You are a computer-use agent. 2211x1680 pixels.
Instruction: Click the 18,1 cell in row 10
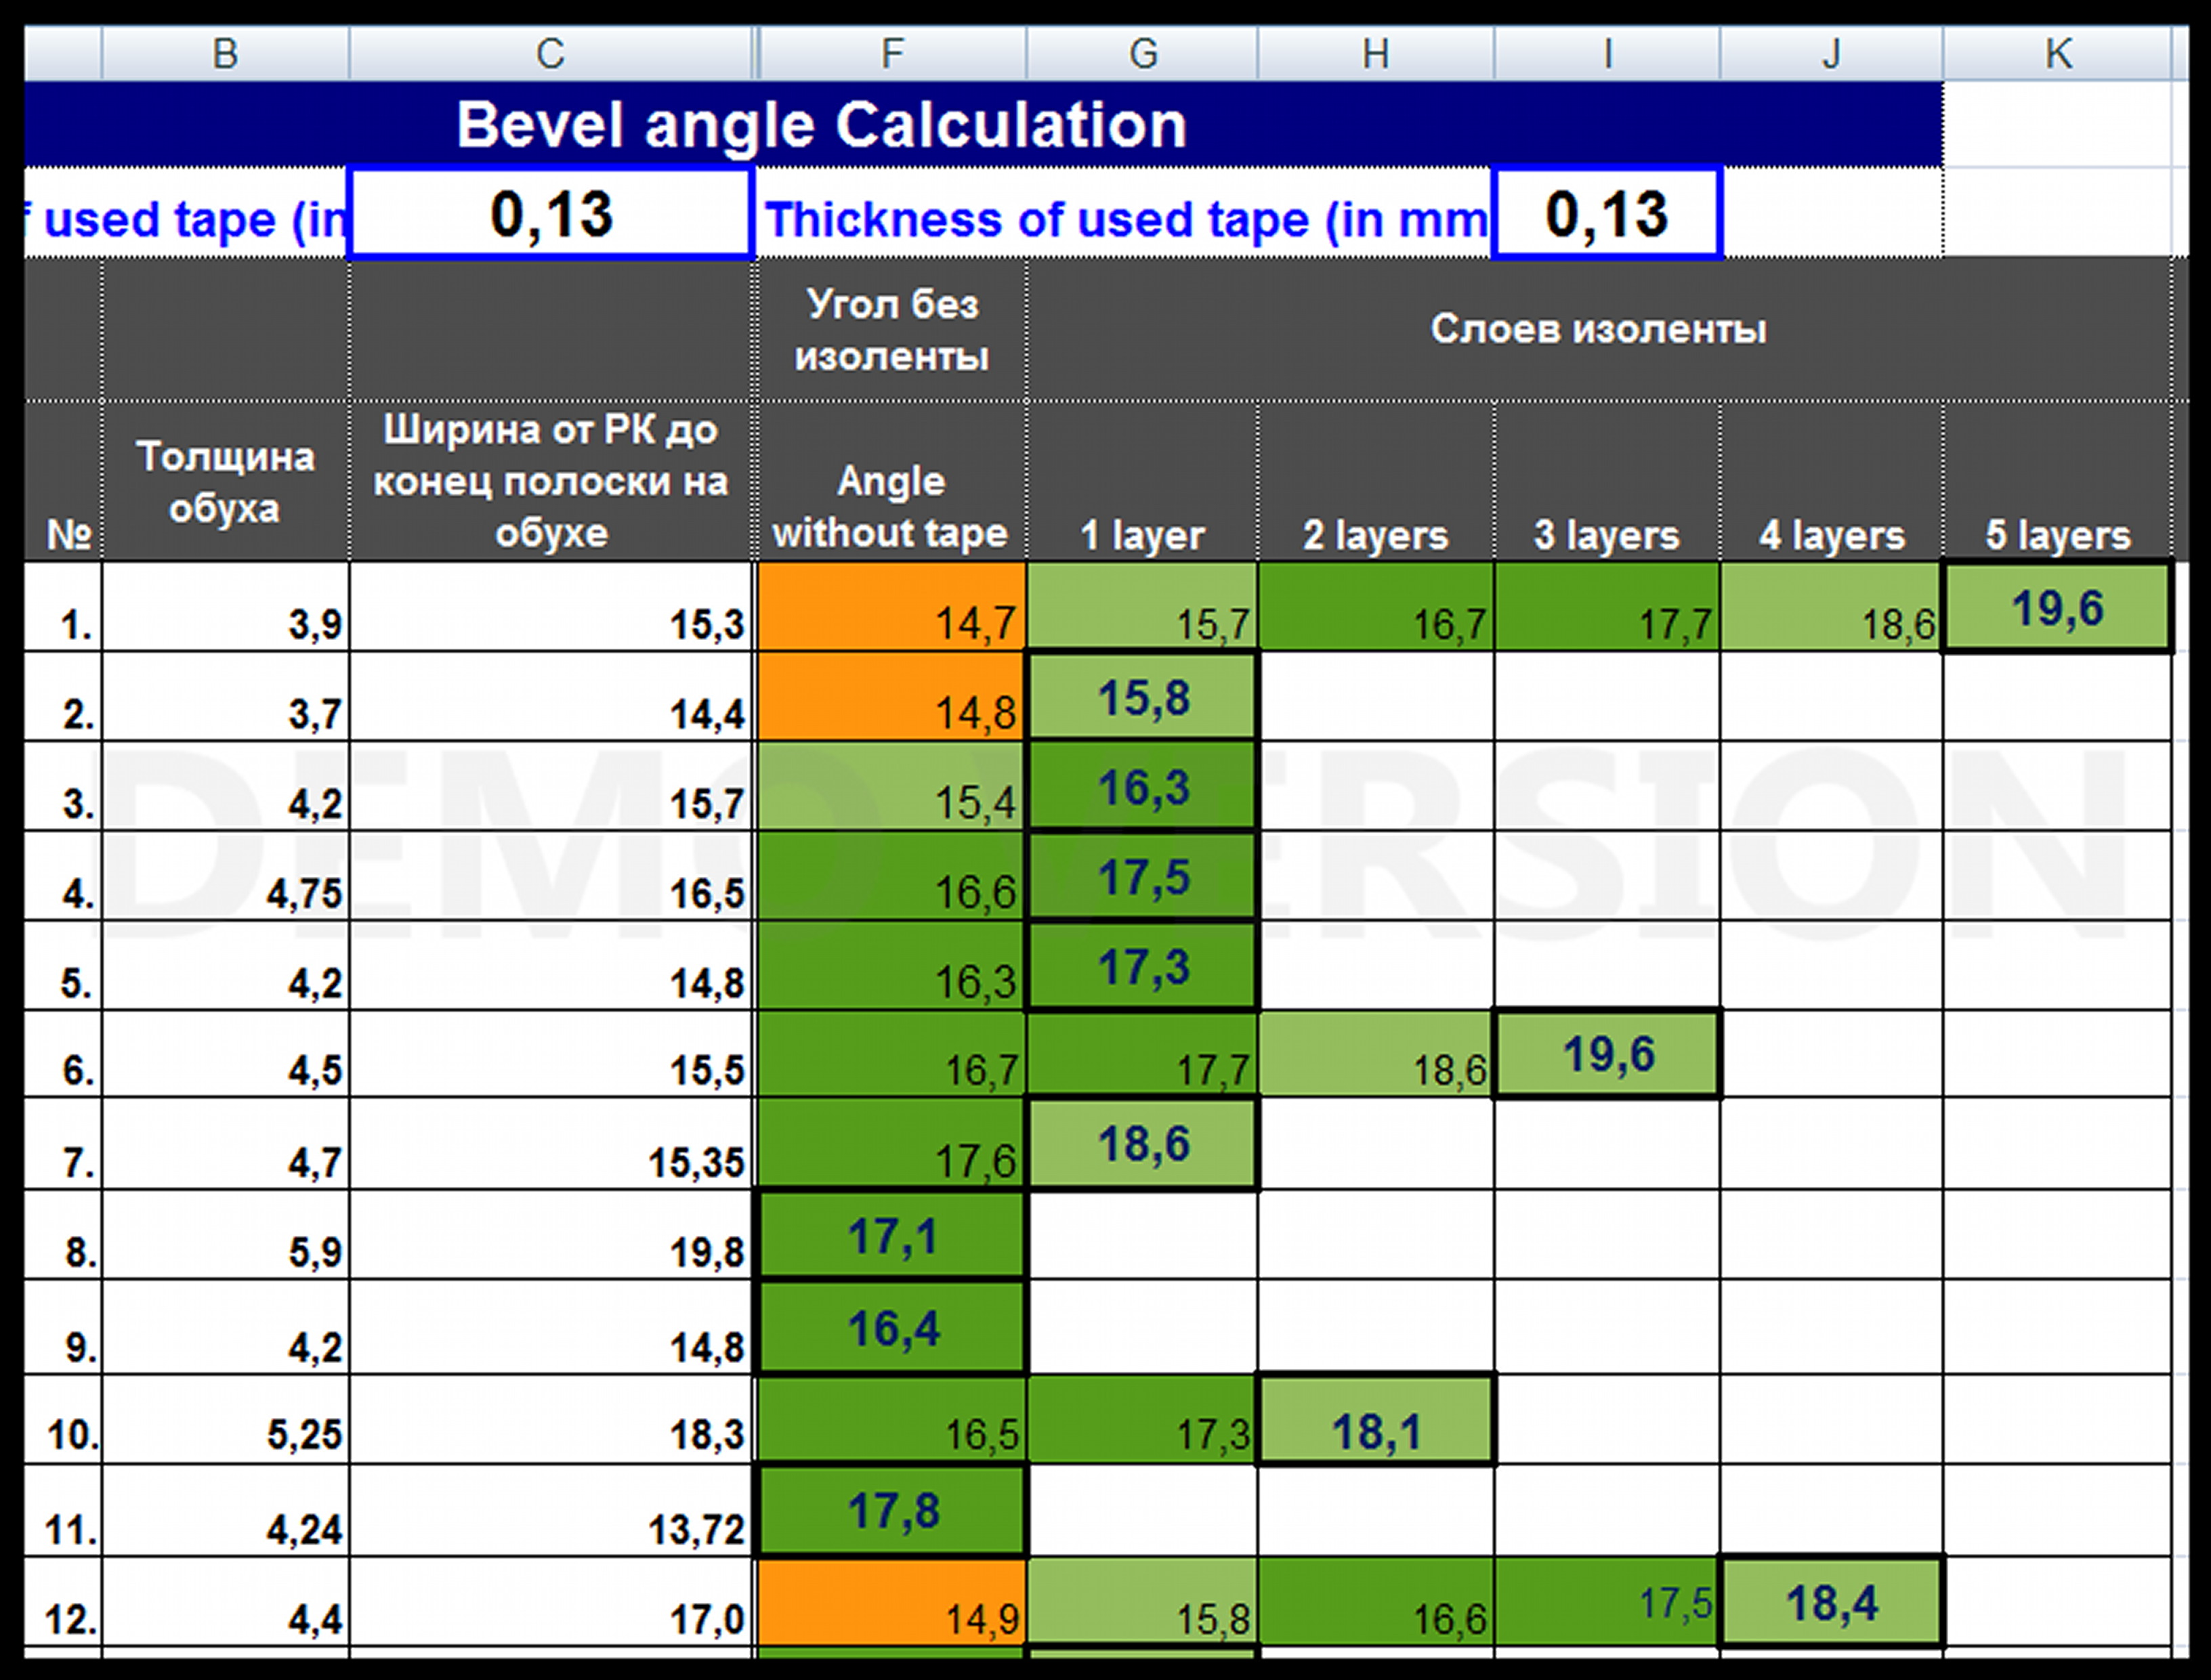tap(1376, 1422)
